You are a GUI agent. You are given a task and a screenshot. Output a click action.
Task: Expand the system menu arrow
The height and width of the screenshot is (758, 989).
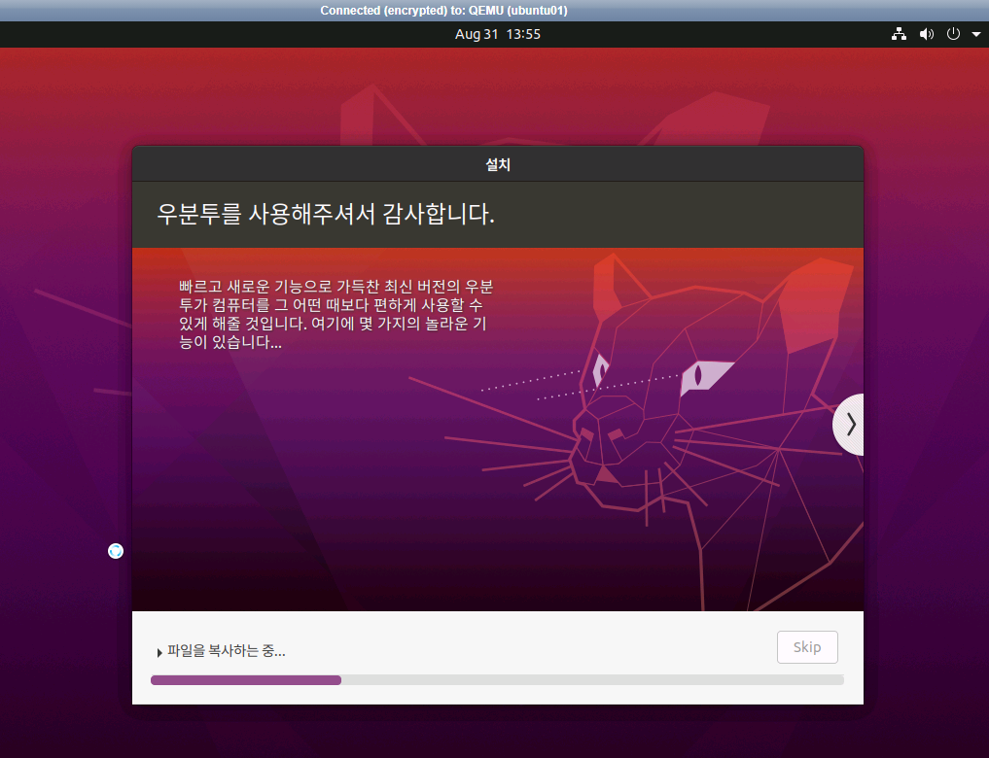pos(975,35)
